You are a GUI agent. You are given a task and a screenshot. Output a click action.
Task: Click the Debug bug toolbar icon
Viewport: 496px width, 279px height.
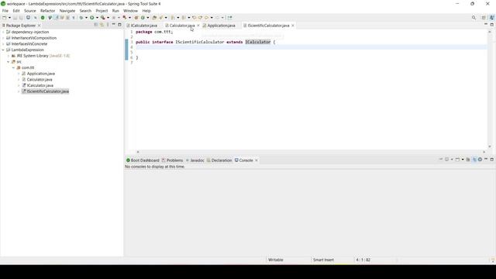pyautogui.click(x=81, y=18)
